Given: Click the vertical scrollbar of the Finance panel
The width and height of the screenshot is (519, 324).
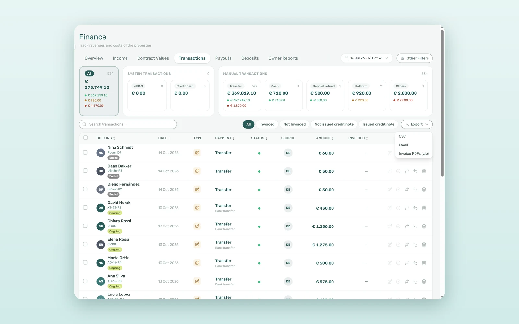Looking at the screenshot, I should tap(442, 103).
